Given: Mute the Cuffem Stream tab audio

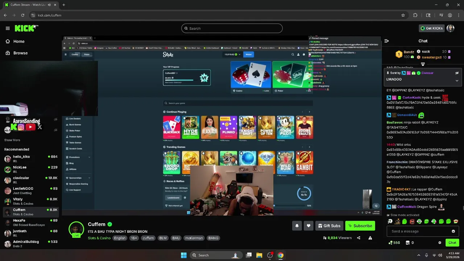Looking at the screenshot, I should (x=49, y=5).
